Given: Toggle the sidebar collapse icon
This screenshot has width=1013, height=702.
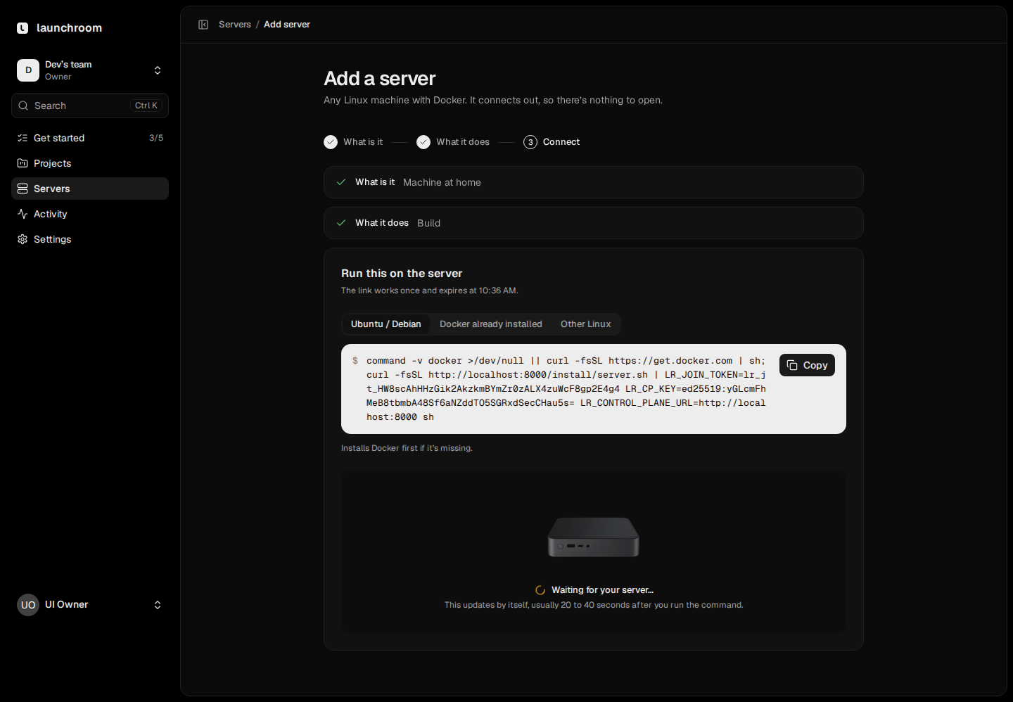Looking at the screenshot, I should click(203, 25).
